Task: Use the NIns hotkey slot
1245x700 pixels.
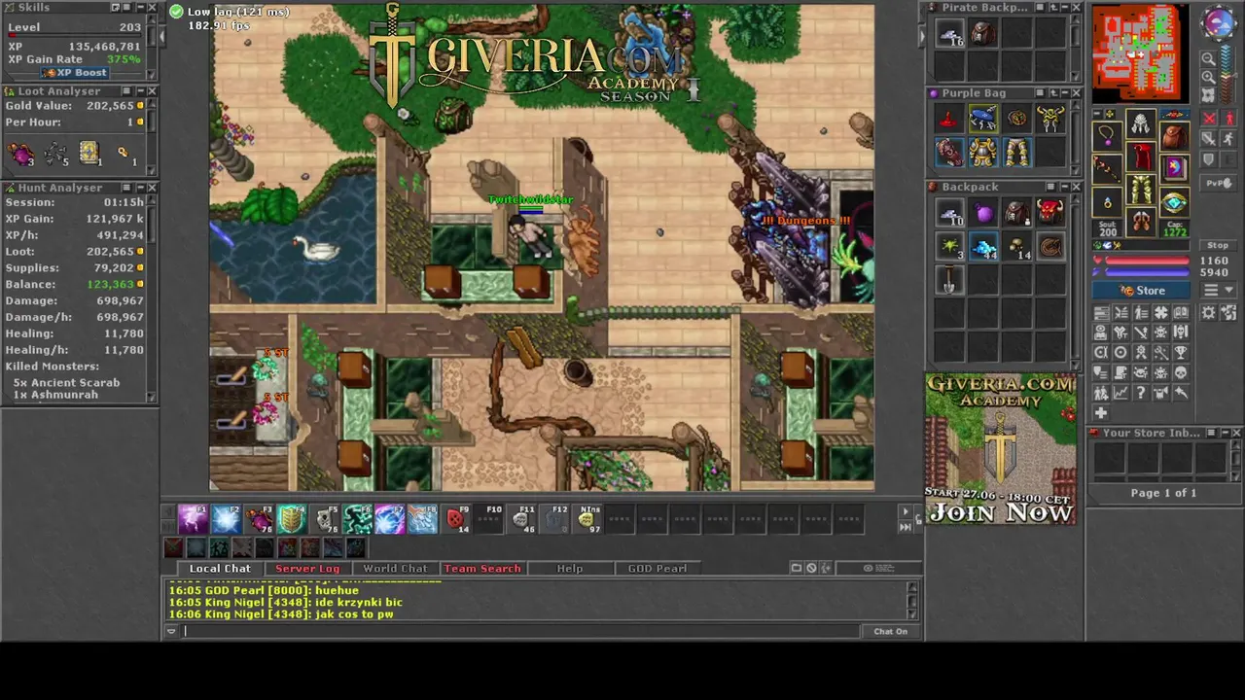Action: coord(587,520)
